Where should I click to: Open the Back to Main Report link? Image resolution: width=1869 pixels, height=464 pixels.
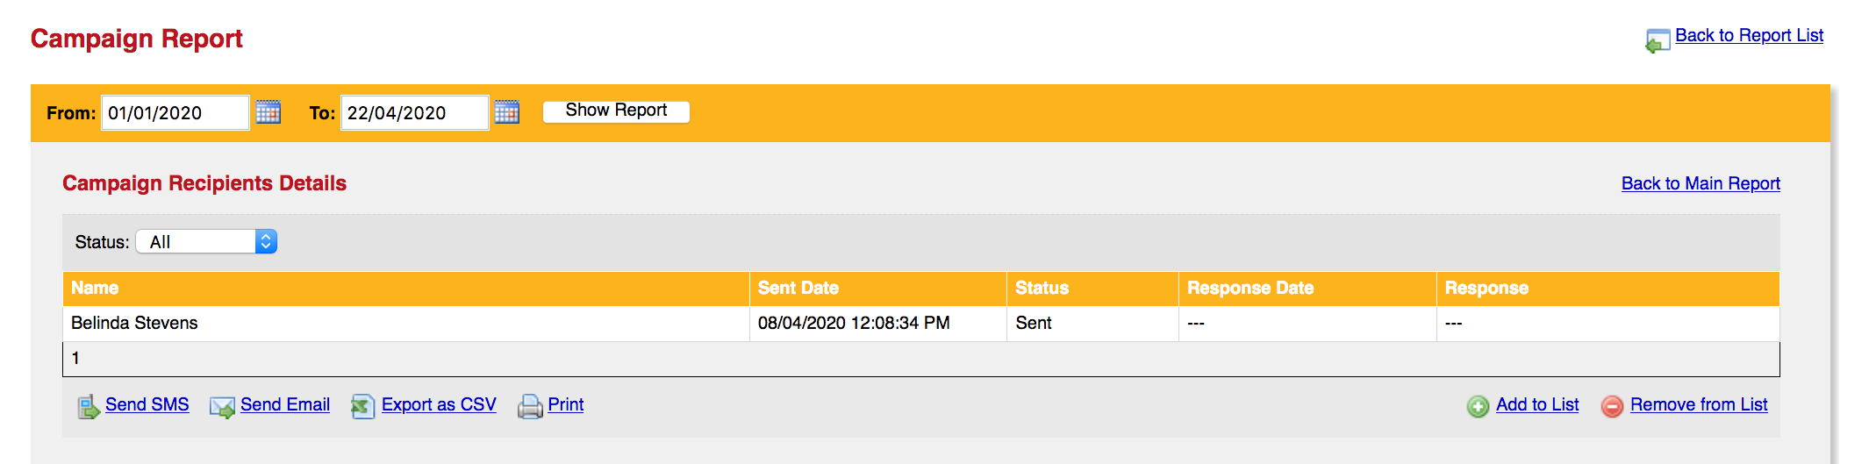(1701, 183)
